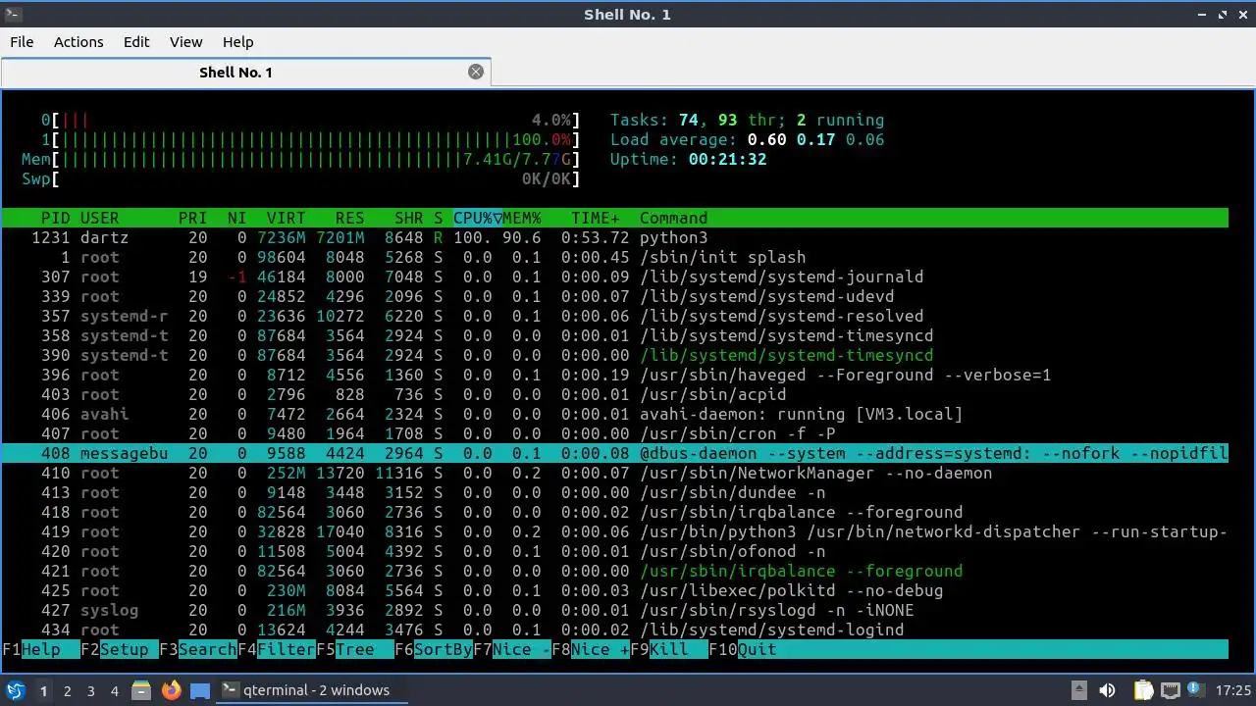Open F6 SortBy in htop footer
The image size is (1256, 706).
pyautogui.click(x=433, y=649)
